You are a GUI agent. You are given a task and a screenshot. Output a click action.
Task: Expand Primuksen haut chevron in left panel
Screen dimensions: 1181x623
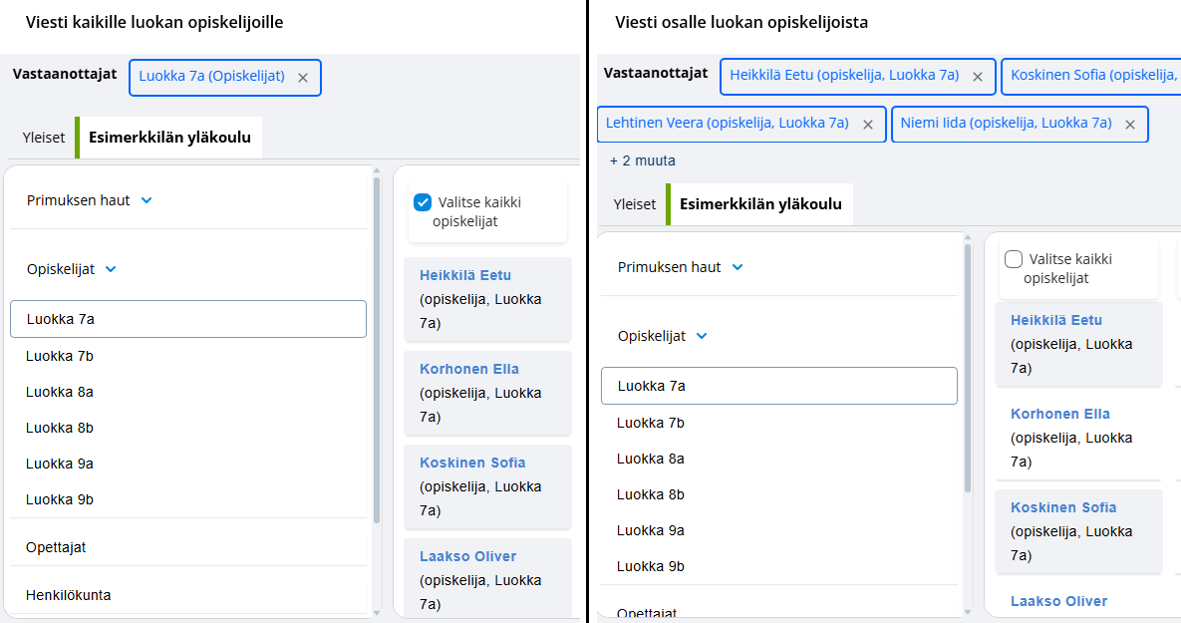click(147, 200)
